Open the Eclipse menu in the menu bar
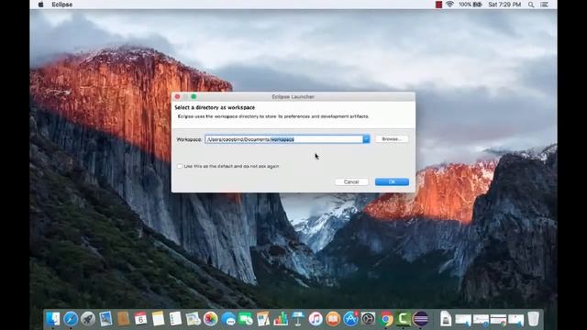This screenshot has width=587, height=330. (x=61, y=5)
